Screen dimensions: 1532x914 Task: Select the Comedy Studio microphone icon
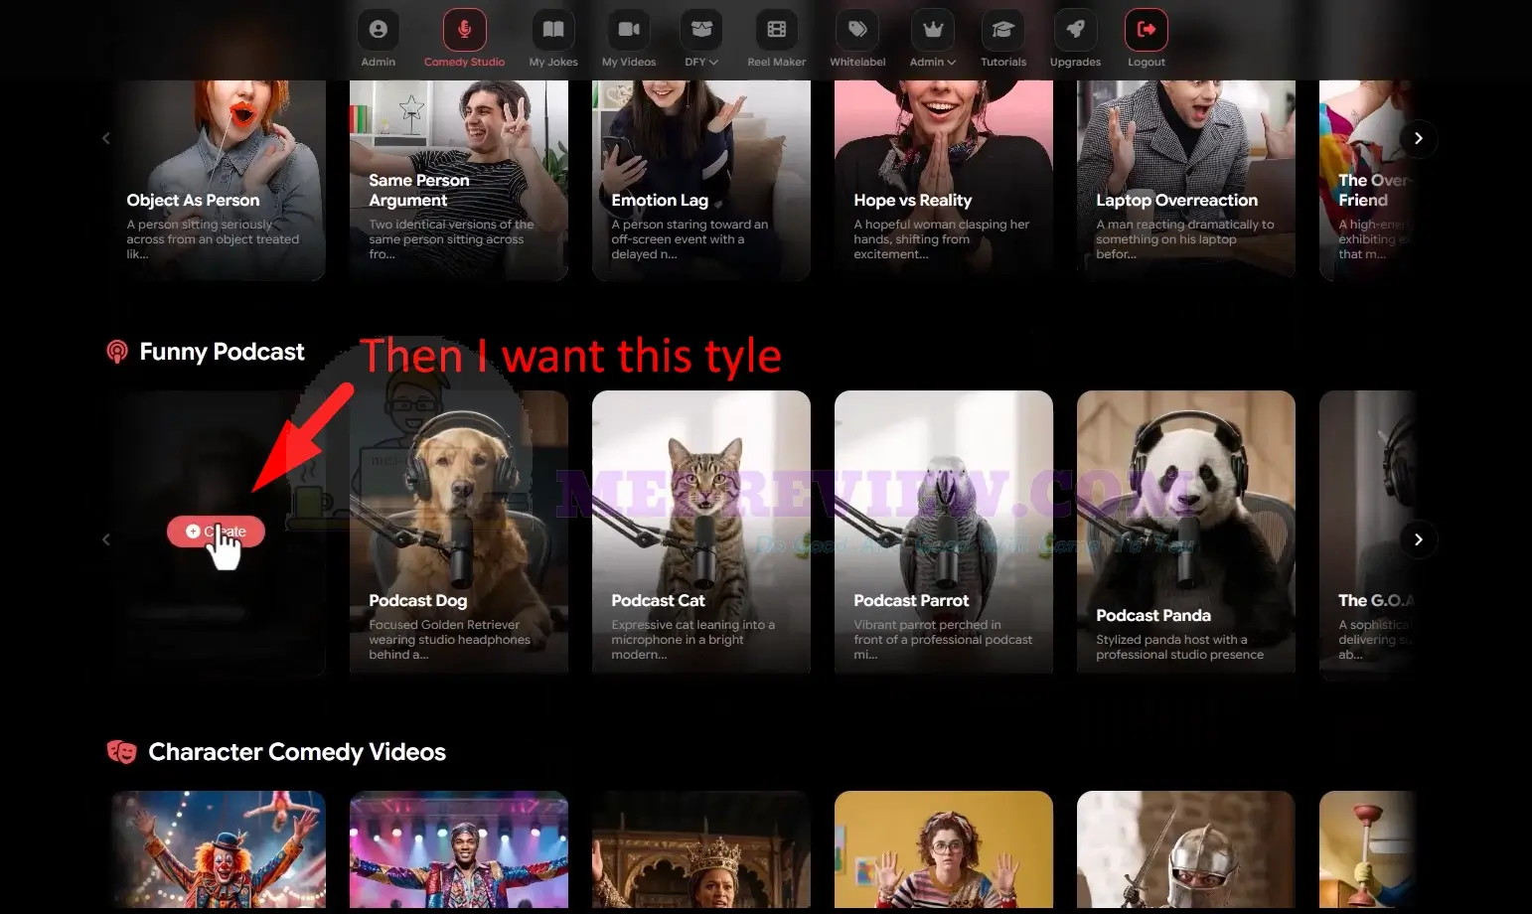pyautogui.click(x=464, y=30)
